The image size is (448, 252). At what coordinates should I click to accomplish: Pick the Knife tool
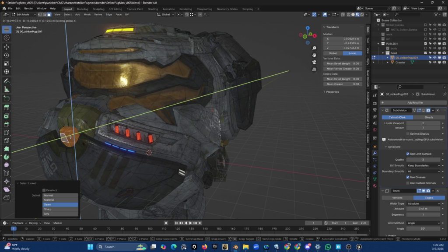7,140
